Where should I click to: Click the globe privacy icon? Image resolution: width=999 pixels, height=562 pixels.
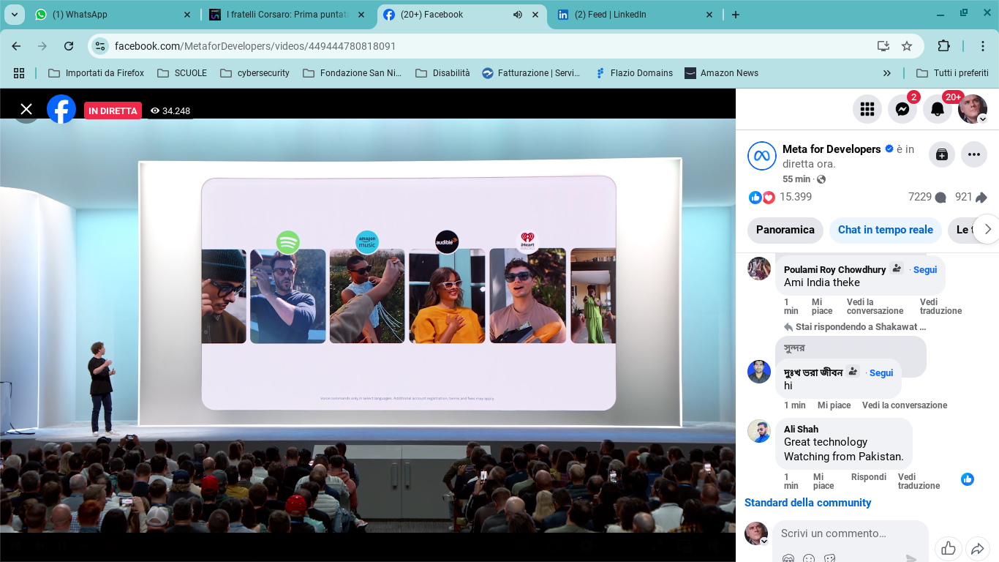tap(821, 179)
